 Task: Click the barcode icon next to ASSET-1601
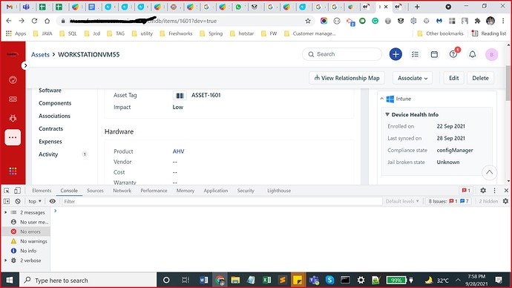click(x=180, y=95)
